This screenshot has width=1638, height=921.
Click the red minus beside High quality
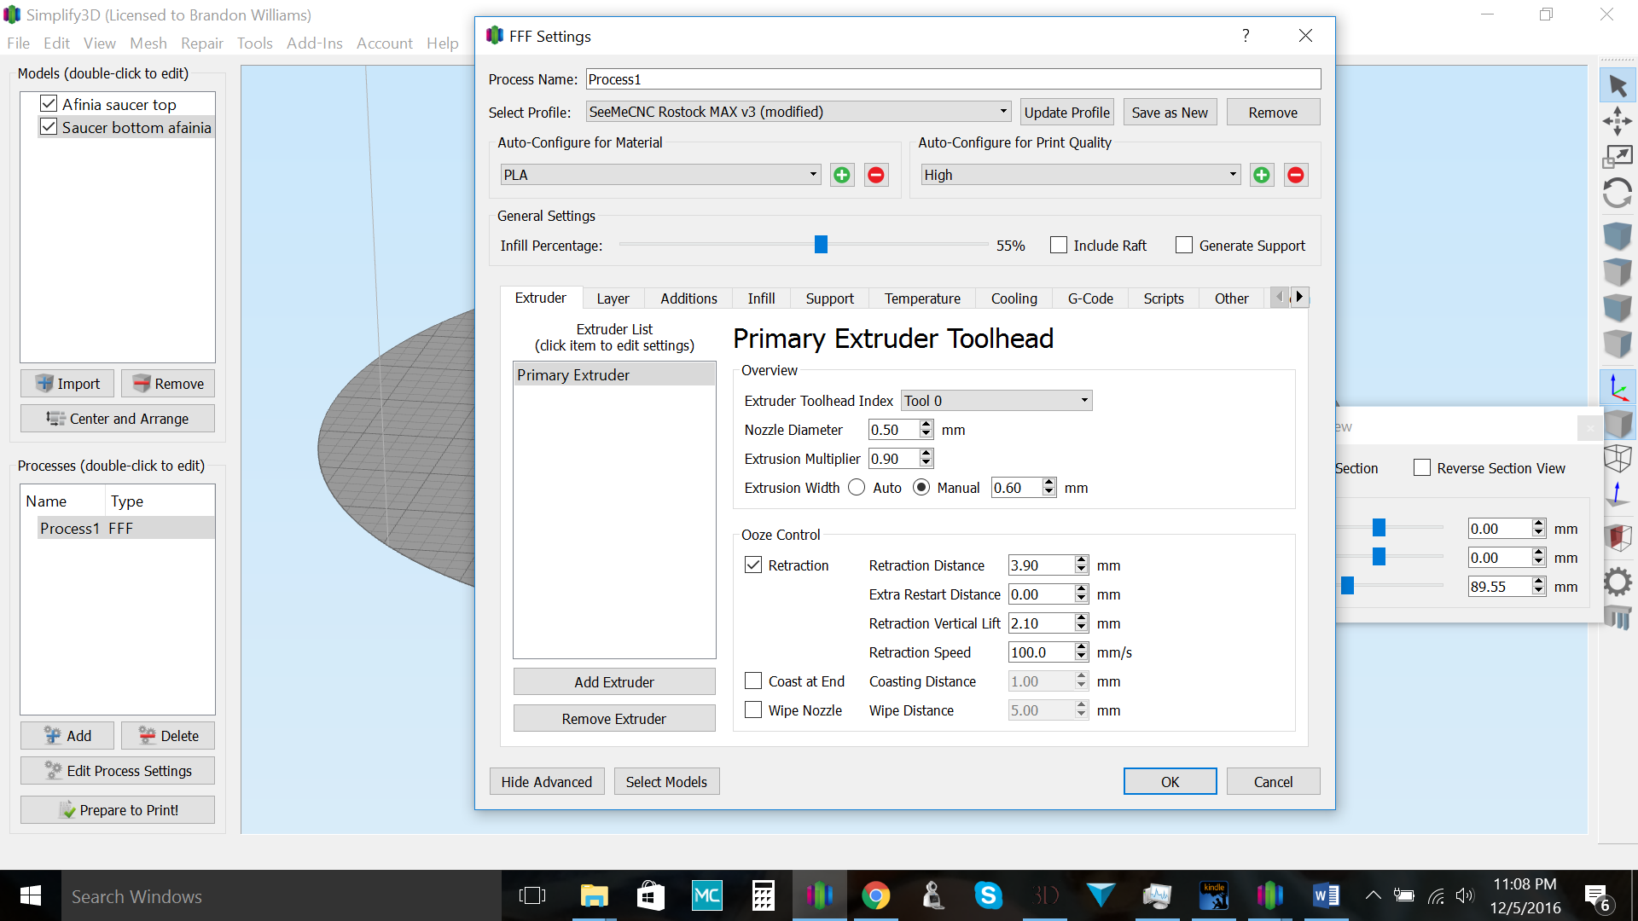pos(1296,175)
